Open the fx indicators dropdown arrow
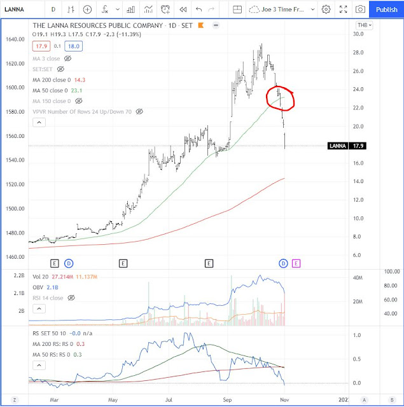The height and width of the screenshot is (407, 404). click(118, 10)
